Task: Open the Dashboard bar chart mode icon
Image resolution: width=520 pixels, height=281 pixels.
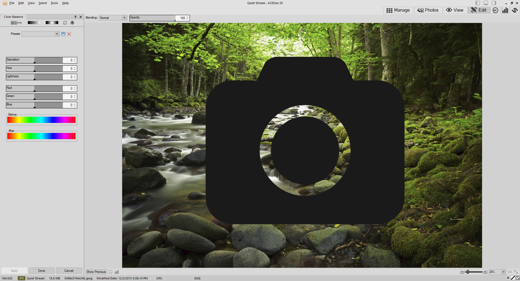Action: 505,10
